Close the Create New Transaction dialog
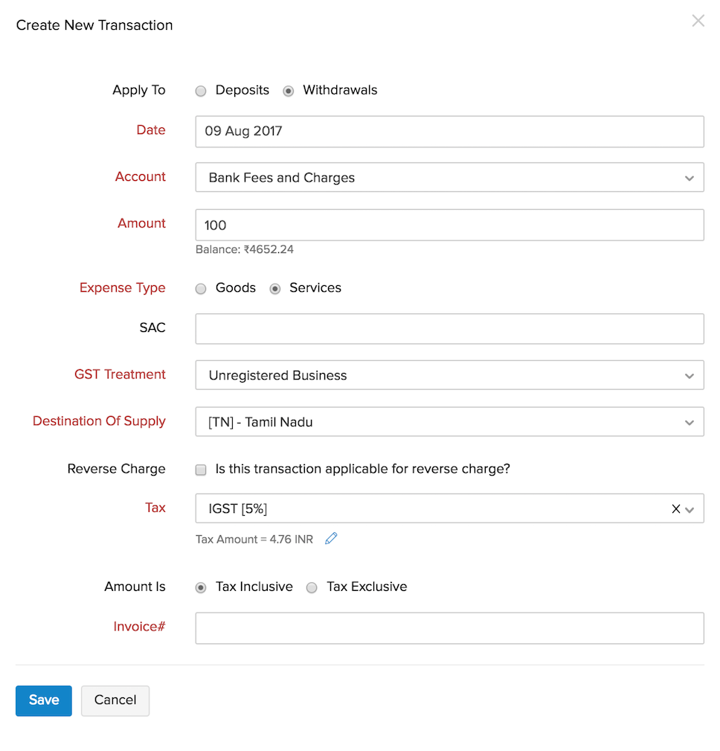The width and height of the screenshot is (720, 751). tap(698, 20)
